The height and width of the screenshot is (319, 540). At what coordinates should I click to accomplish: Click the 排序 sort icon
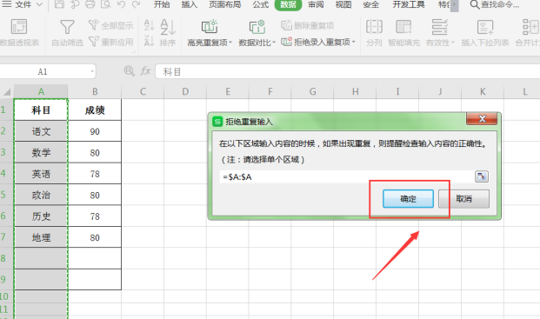coord(168,28)
